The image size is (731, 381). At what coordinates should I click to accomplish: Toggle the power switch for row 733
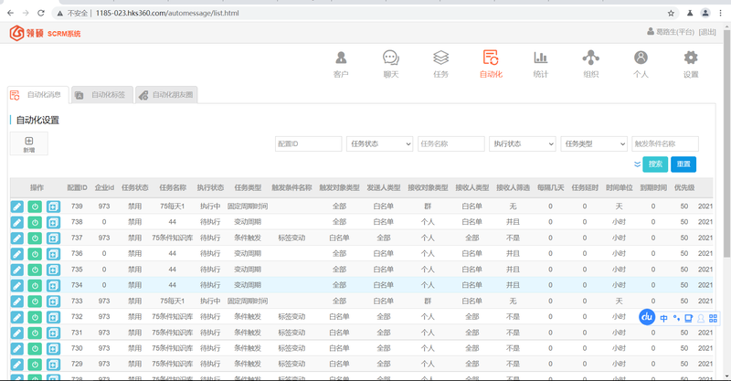click(35, 302)
